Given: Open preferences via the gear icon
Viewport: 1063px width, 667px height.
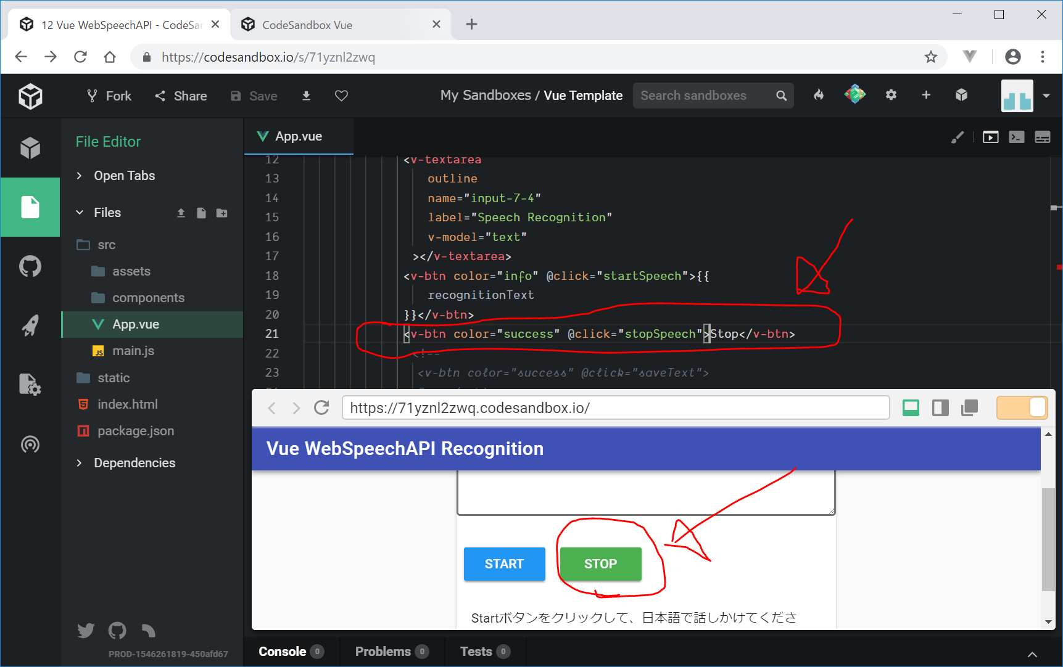Looking at the screenshot, I should (x=891, y=95).
